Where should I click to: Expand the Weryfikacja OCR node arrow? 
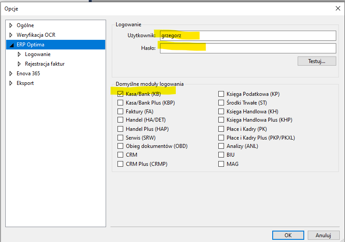coord(11,35)
